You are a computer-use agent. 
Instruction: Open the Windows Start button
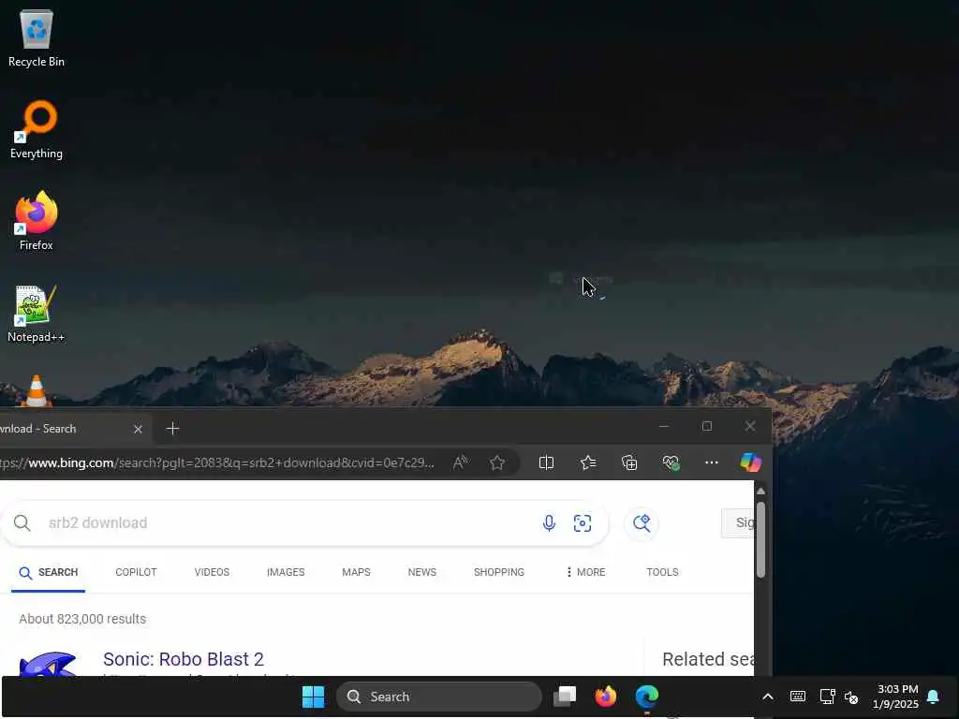313,697
